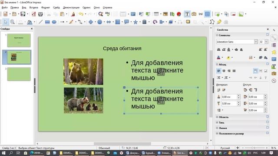
Task: Open Find and Replace tool
Action: click(x=100, y=14)
